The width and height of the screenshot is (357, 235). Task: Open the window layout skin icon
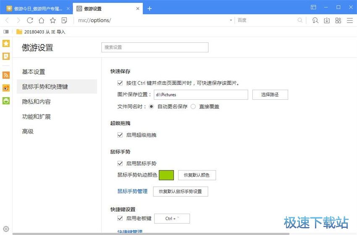click(313, 7)
